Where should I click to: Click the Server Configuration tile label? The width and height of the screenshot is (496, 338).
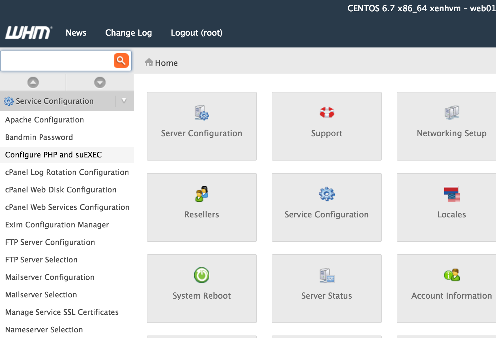(x=201, y=133)
